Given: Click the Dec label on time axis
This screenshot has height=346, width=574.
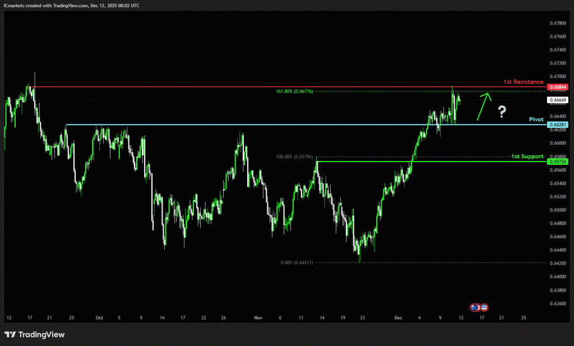Looking at the screenshot, I should click(399, 317).
